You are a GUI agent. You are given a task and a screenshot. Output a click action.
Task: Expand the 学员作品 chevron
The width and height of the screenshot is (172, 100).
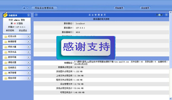tap(28, 52)
